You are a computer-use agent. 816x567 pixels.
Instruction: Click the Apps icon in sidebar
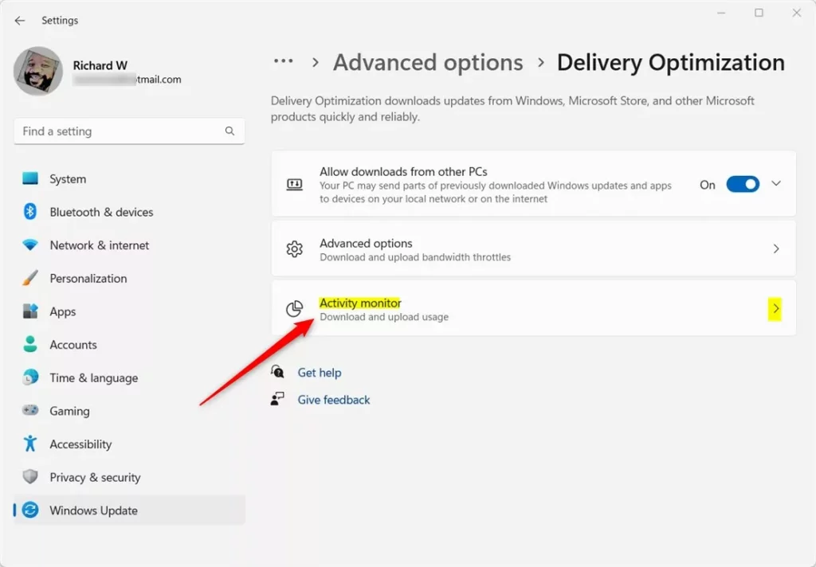click(30, 311)
